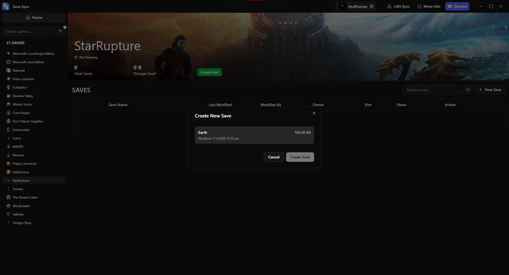Select Minecraft: CurseForge Edition in the game list
Image resolution: width=509 pixels, height=275 pixels.
pos(34,53)
